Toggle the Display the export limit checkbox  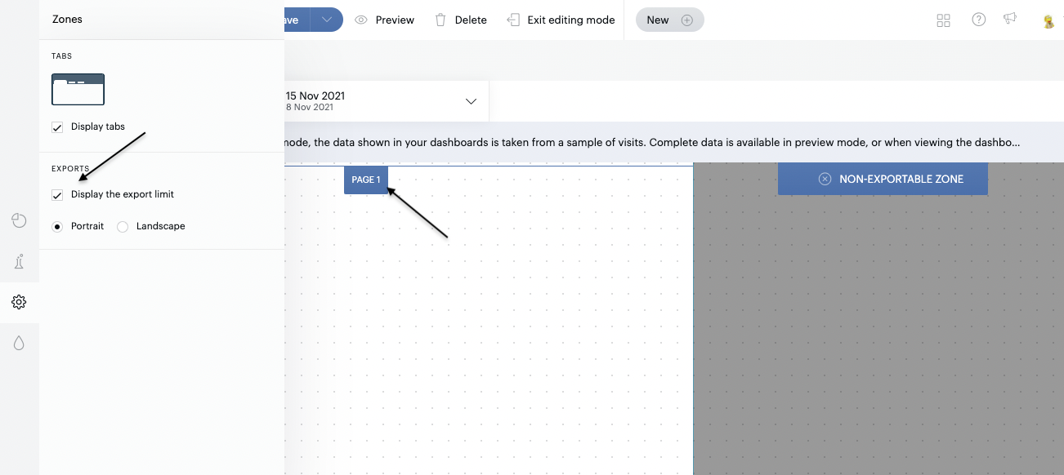tap(57, 195)
